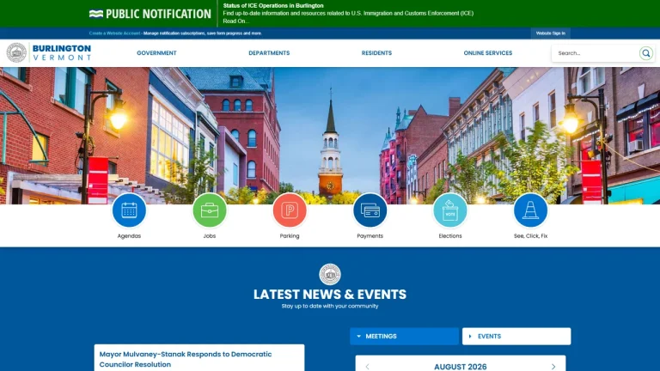Go to previous month in calendar

pyautogui.click(x=368, y=367)
